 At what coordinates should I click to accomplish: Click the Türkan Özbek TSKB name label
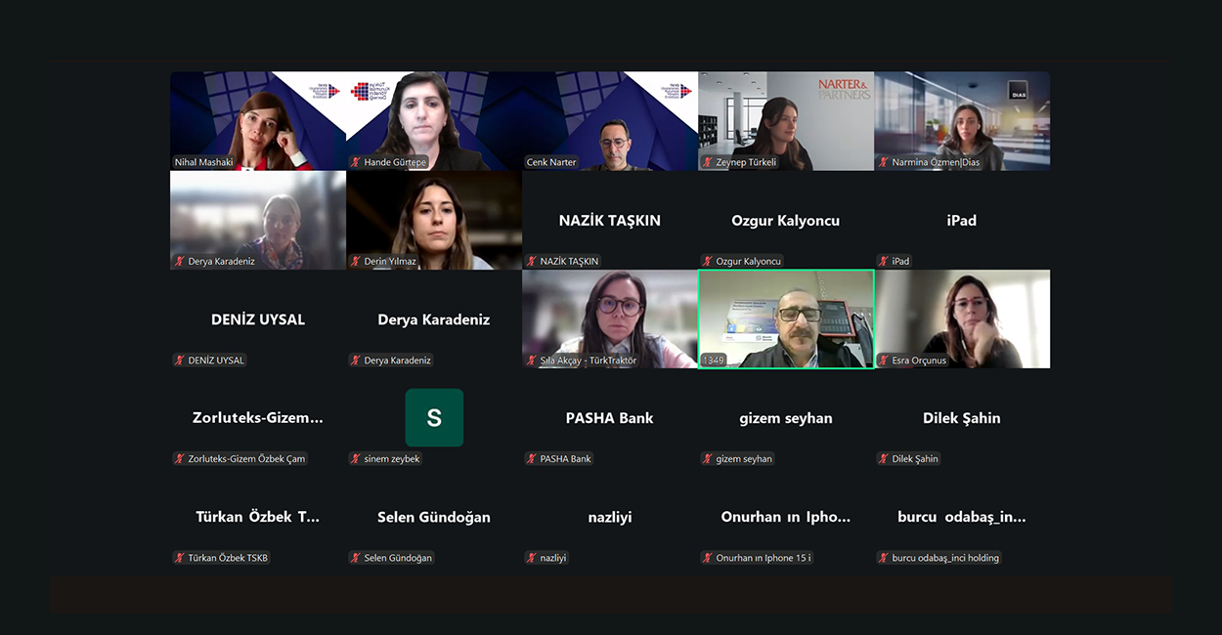coord(228,558)
